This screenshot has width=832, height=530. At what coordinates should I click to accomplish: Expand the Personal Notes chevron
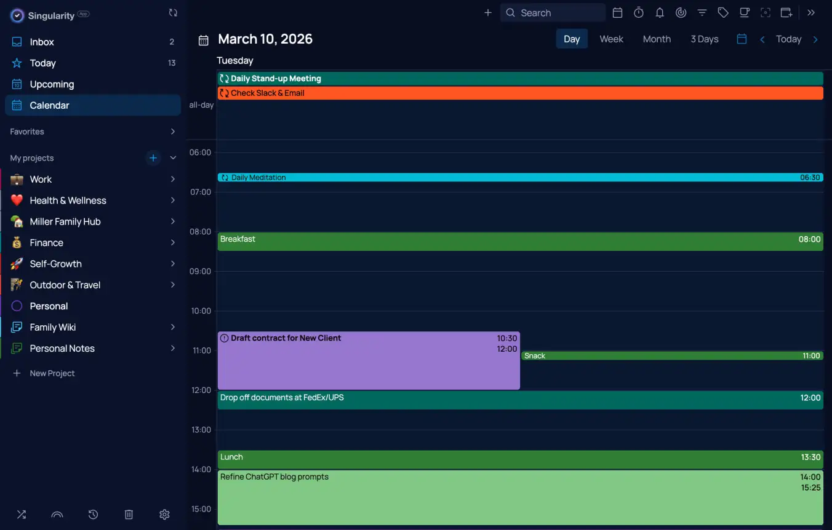[173, 348]
